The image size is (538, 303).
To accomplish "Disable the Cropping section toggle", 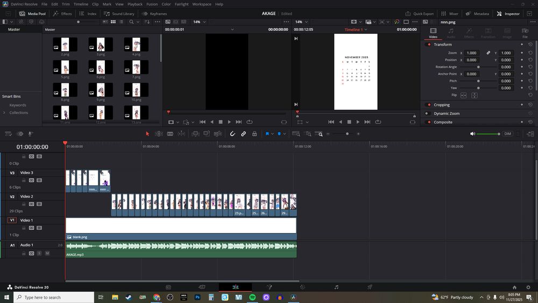I will click(428, 105).
